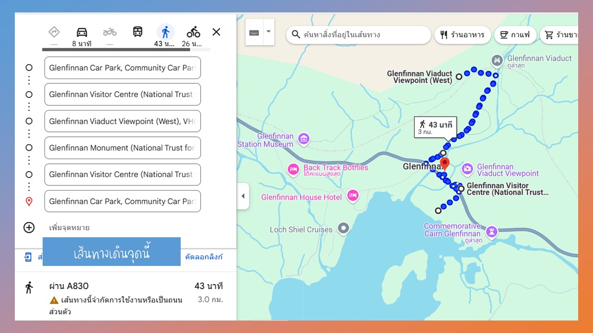This screenshot has width=593, height=333.
Task: Filter by ร้านอาหาร restaurants chip
Action: point(462,35)
